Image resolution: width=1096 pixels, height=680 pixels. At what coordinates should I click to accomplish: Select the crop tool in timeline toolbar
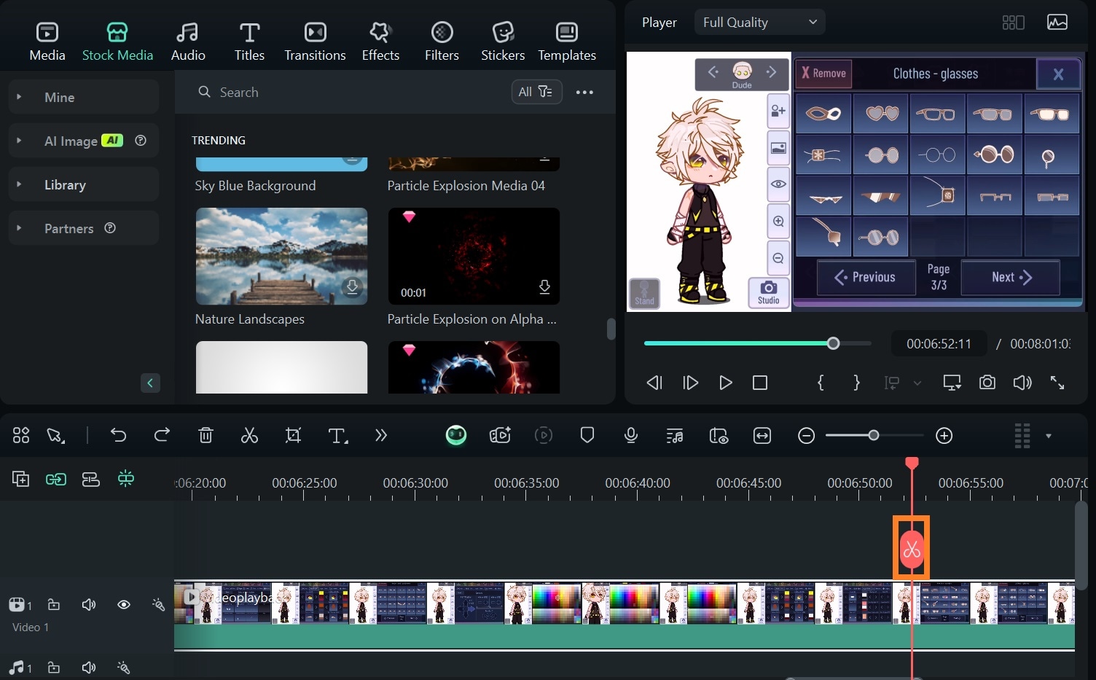tap(293, 436)
